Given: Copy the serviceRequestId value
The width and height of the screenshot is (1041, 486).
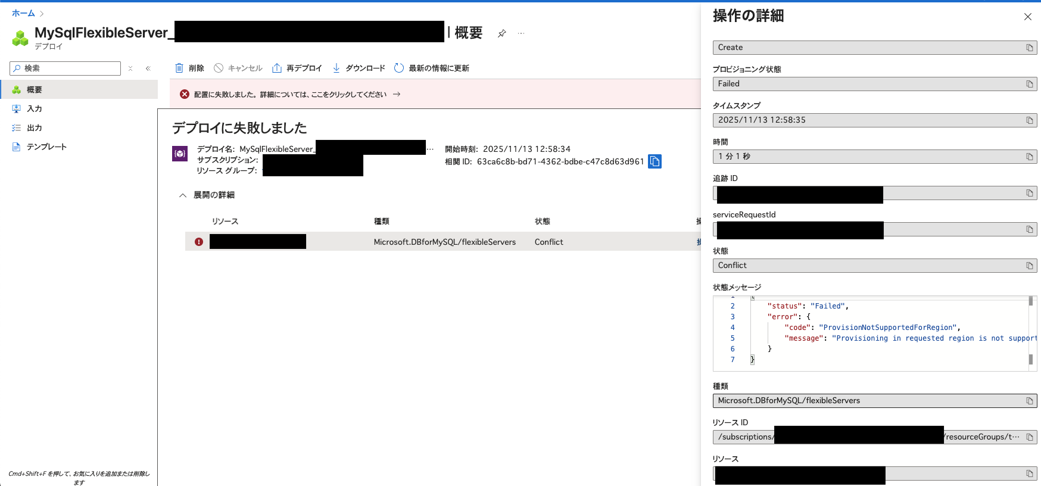Looking at the screenshot, I should 1029,229.
